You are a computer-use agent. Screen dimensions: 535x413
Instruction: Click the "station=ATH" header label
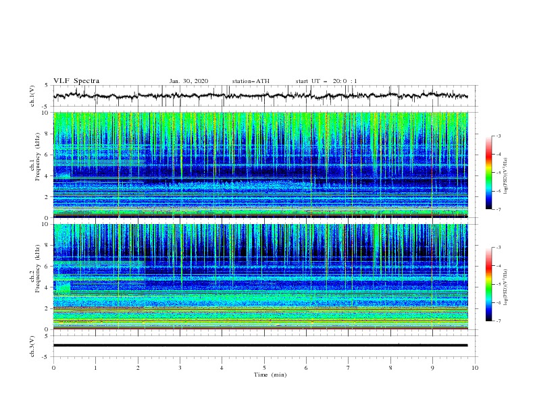pos(251,81)
